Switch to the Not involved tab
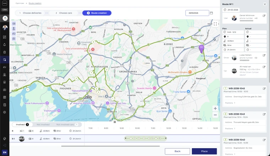The height and width of the screenshot is (156, 270). point(43,124)
